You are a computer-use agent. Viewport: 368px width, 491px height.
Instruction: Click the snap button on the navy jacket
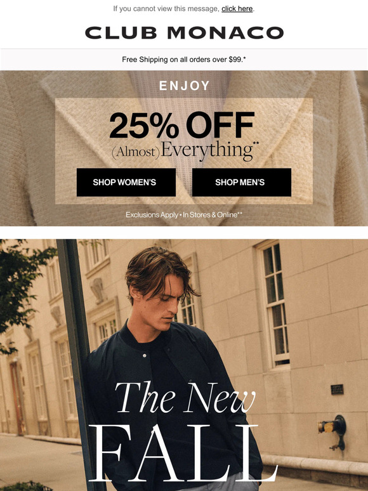click(145, 356)
